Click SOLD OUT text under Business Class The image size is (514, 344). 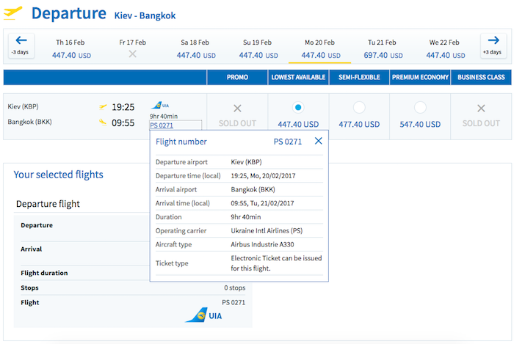coord(481,123)
